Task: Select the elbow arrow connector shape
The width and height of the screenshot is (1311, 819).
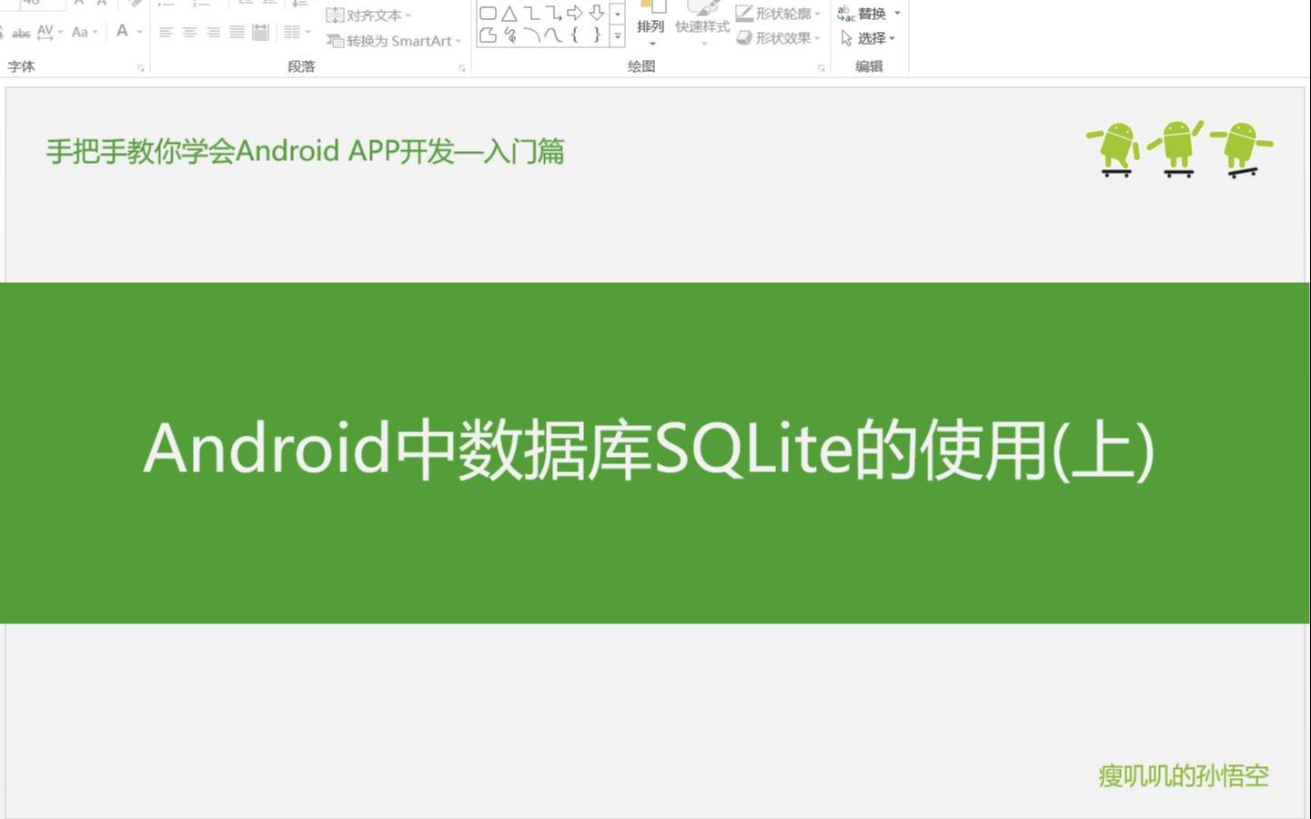Action: 553,14
